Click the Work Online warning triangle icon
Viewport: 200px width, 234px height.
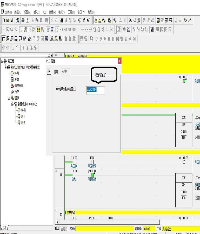tap(96, 20)
